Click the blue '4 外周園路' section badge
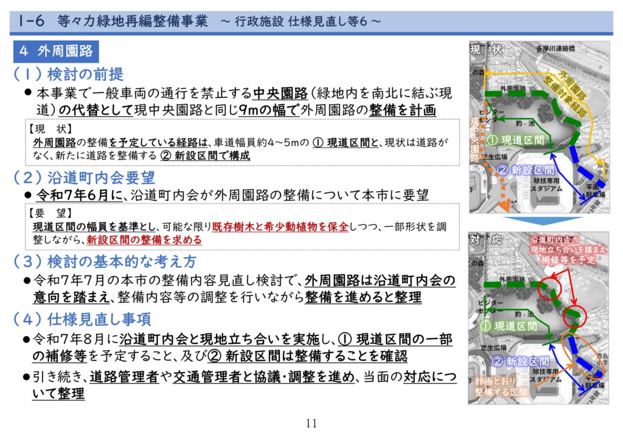623x440 pixels. pos(57,51)
